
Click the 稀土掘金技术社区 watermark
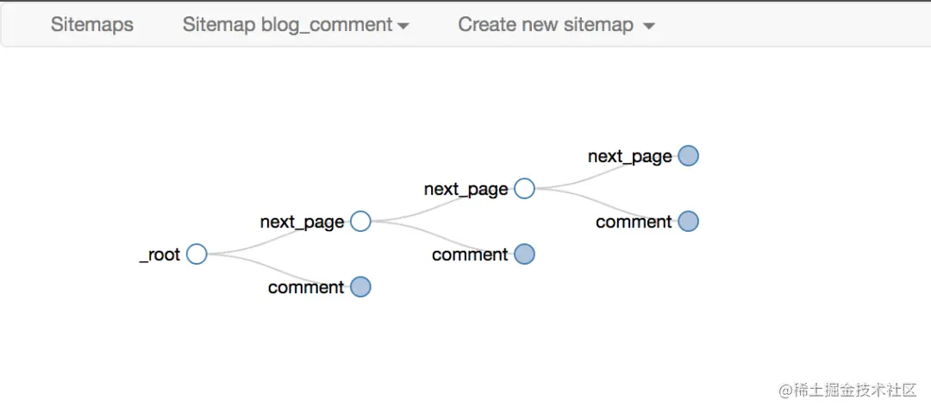click(847, 390)
